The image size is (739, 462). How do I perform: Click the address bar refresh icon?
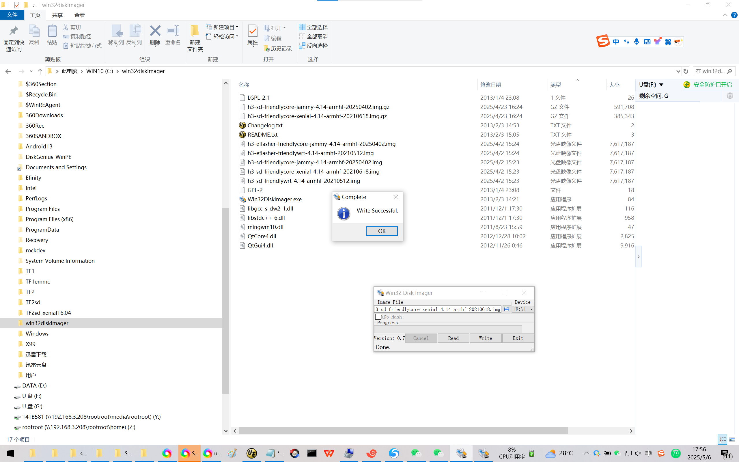point(686,71)
